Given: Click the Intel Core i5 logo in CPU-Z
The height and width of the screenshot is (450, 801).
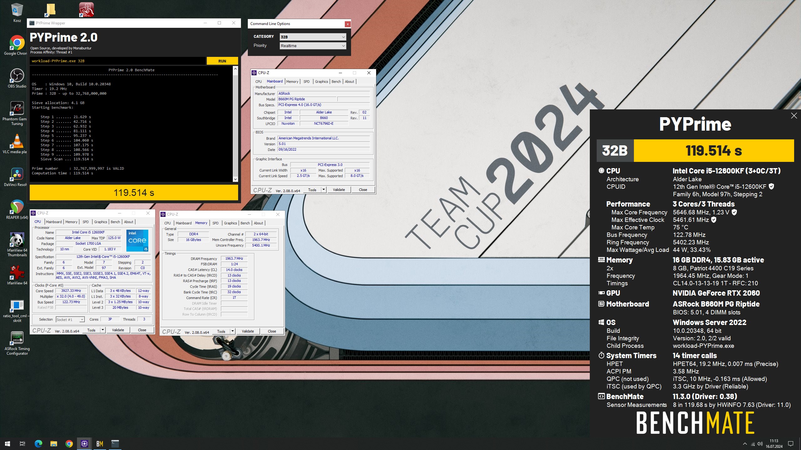Looking at the screenshot, I should pyautogui.click(x=137, y=241).
